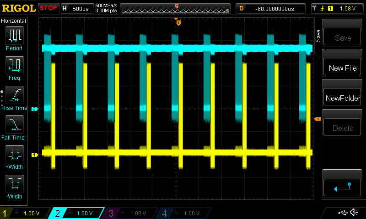
Task: Open the Horizontal measurement menu header
Action: click(x=14, y=21)
